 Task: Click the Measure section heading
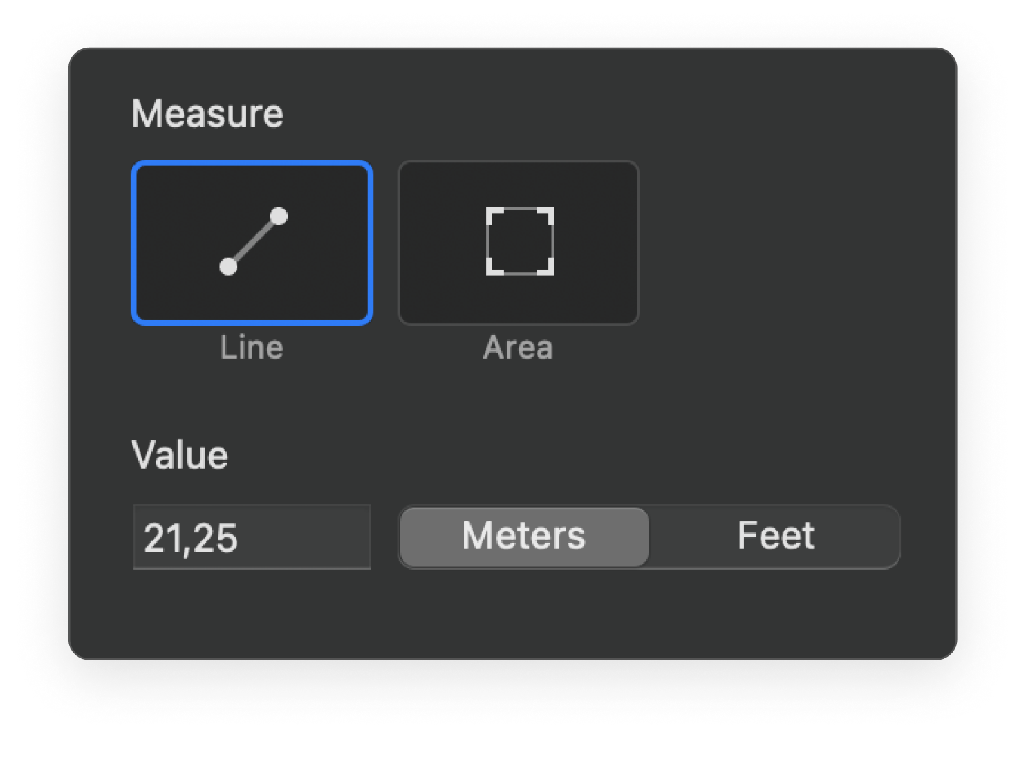207,113
